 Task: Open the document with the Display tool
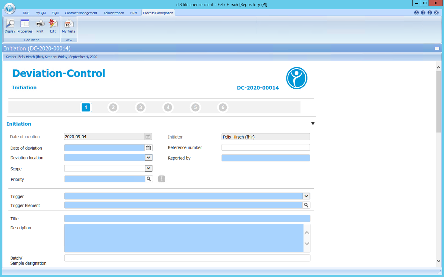(10, 26)
